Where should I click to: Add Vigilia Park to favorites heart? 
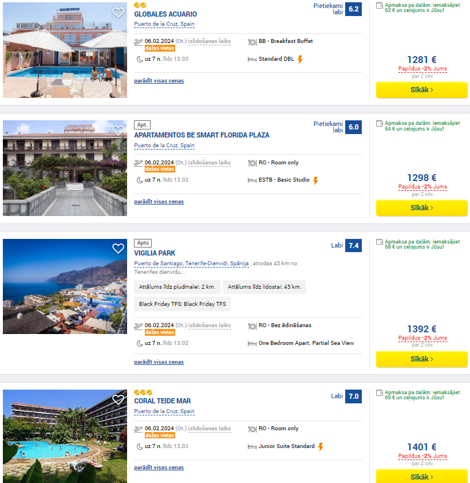pyautogui.click(x=118, y=249)
